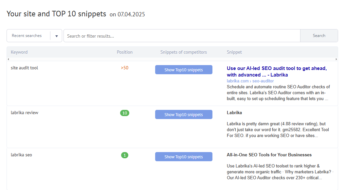The height and width of the screenshot is (190, 345).
Task: Click the left arrow of the horizontal scrollbar
Action: pyautogui.click(x=9, y=59)
